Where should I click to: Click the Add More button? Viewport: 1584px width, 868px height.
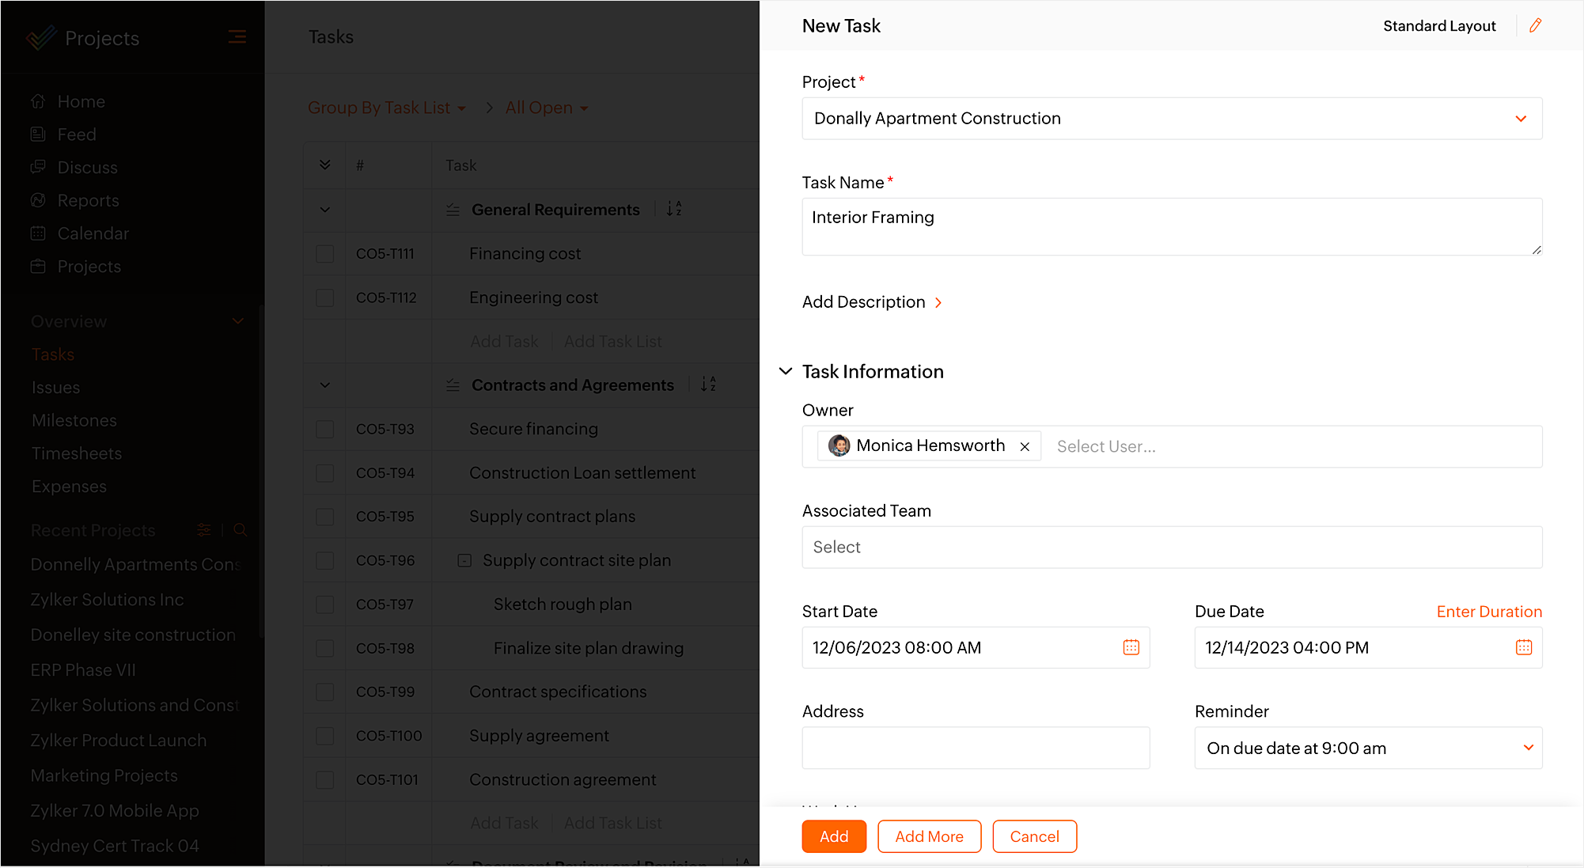click(929, 836)
